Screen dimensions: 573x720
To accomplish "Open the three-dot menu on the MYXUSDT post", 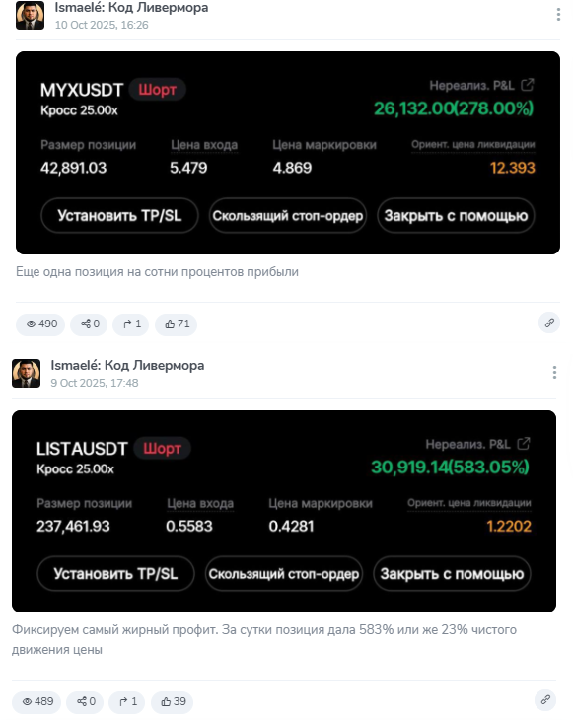I will pos(558,14).
